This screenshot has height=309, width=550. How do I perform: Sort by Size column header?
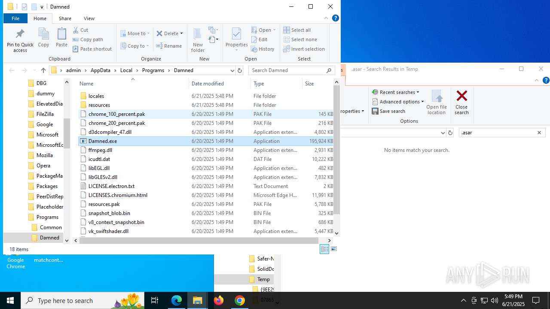318,84
